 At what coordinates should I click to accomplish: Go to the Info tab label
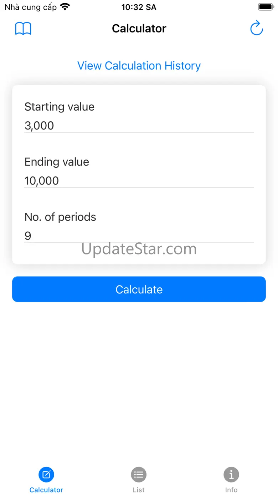(231, 490)
